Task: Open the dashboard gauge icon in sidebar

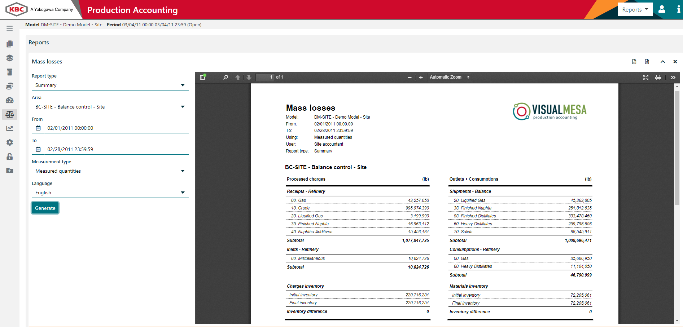Action: click(x=9, y=100)
